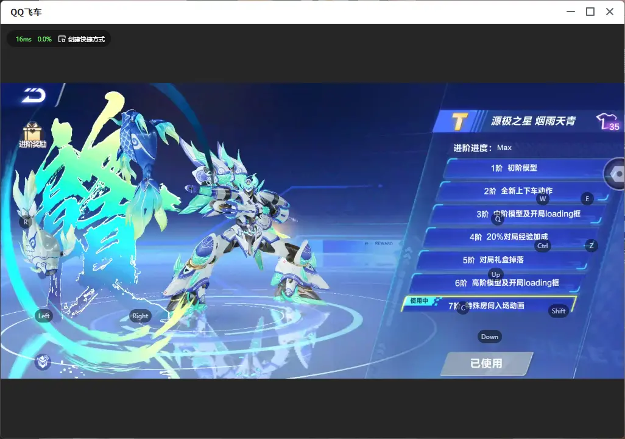Click the R key overlay button

pos(26,223)
